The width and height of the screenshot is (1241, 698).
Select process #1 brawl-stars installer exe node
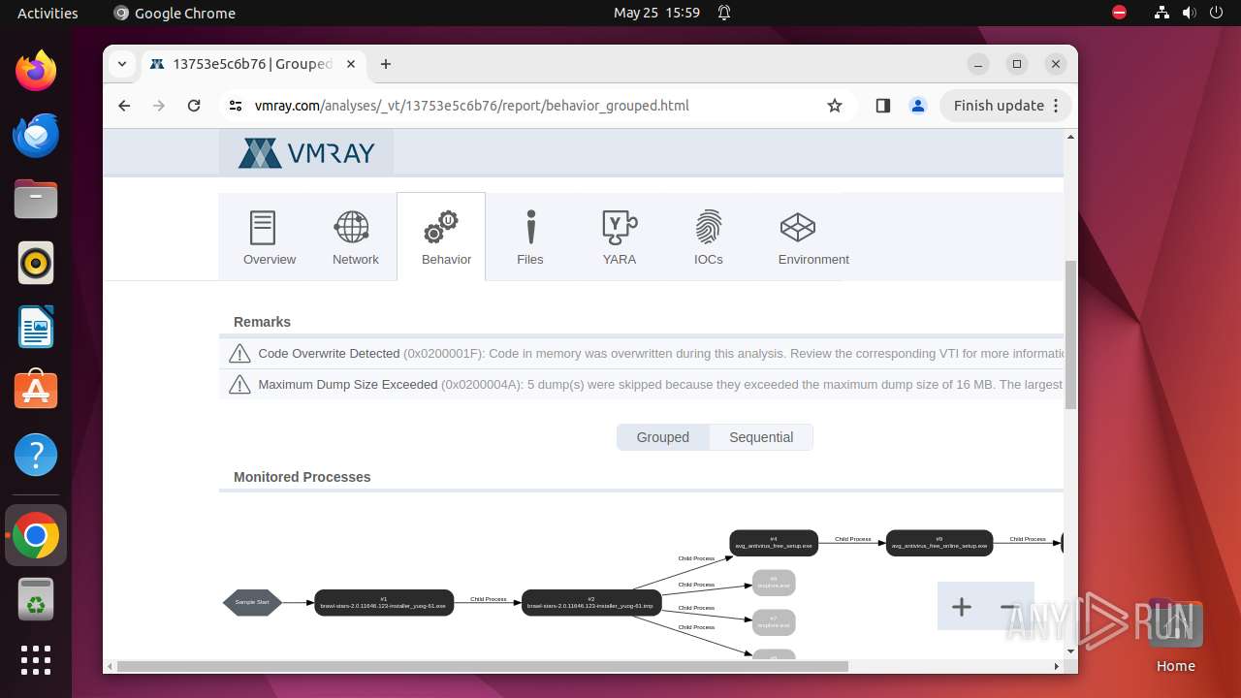click(383, 602)
